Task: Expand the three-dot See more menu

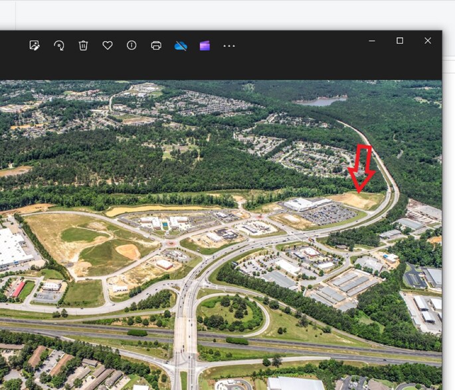Action: pos(229,46)
